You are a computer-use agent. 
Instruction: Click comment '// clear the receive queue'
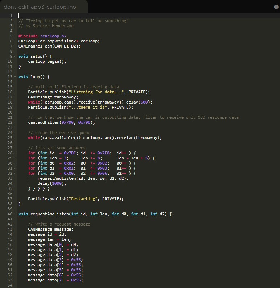59,133
